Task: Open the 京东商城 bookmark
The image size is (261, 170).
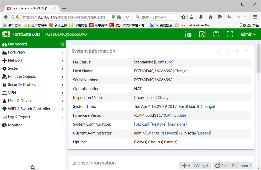Action: click(x=98, y=25)
